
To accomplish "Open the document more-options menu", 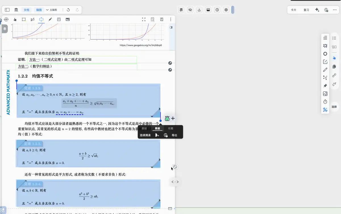I will click(x=170, y=19).
